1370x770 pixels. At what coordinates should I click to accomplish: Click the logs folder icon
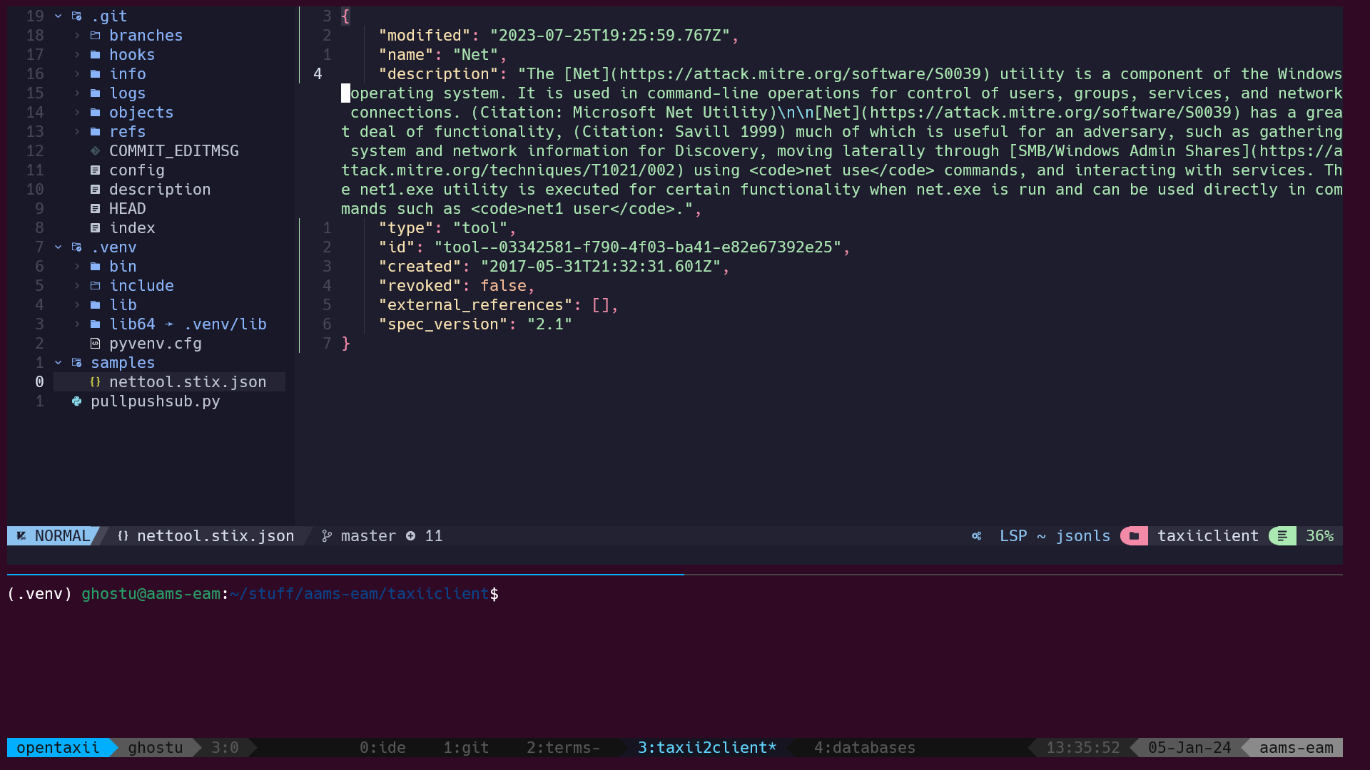pos(96,93)
